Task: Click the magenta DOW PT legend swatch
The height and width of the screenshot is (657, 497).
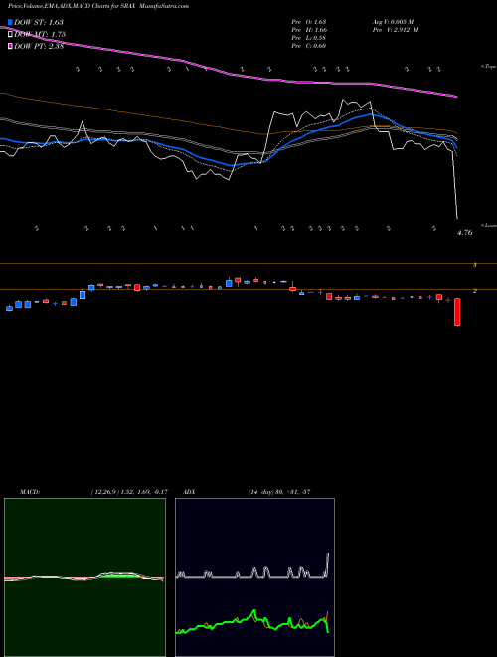Action: (11, 46)
